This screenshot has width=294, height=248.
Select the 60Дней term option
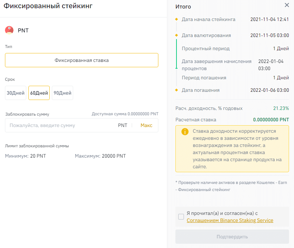pyautogui.click(x=39, y=93)
